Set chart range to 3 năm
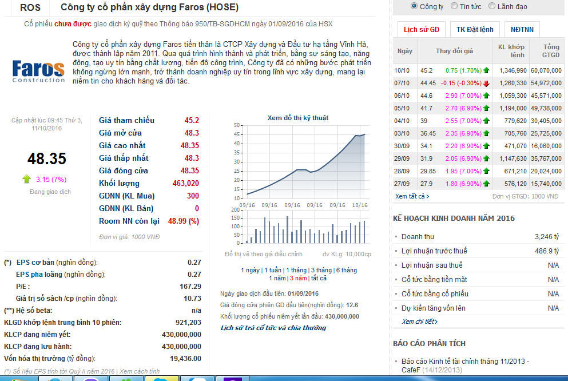Viewport: 568px width, 381px height. [299, 278]
